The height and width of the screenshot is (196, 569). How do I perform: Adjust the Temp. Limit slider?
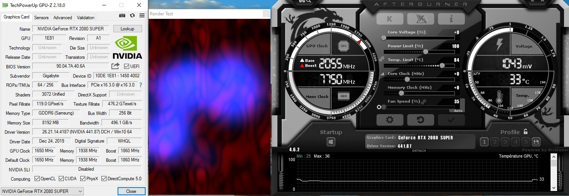click(x=419, y=65)
